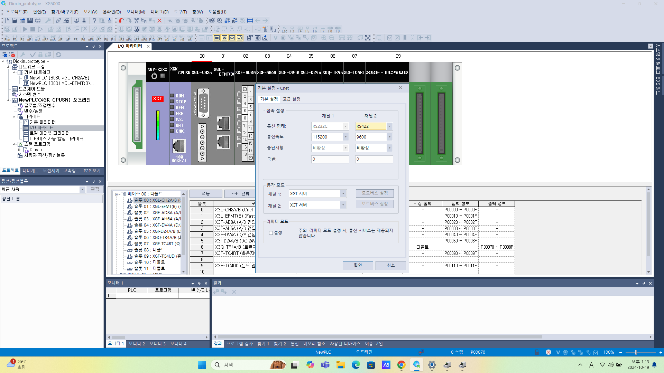Pin the 프로젝트 panel open
This screenshot has height=373, width=664.
(93, 46)
